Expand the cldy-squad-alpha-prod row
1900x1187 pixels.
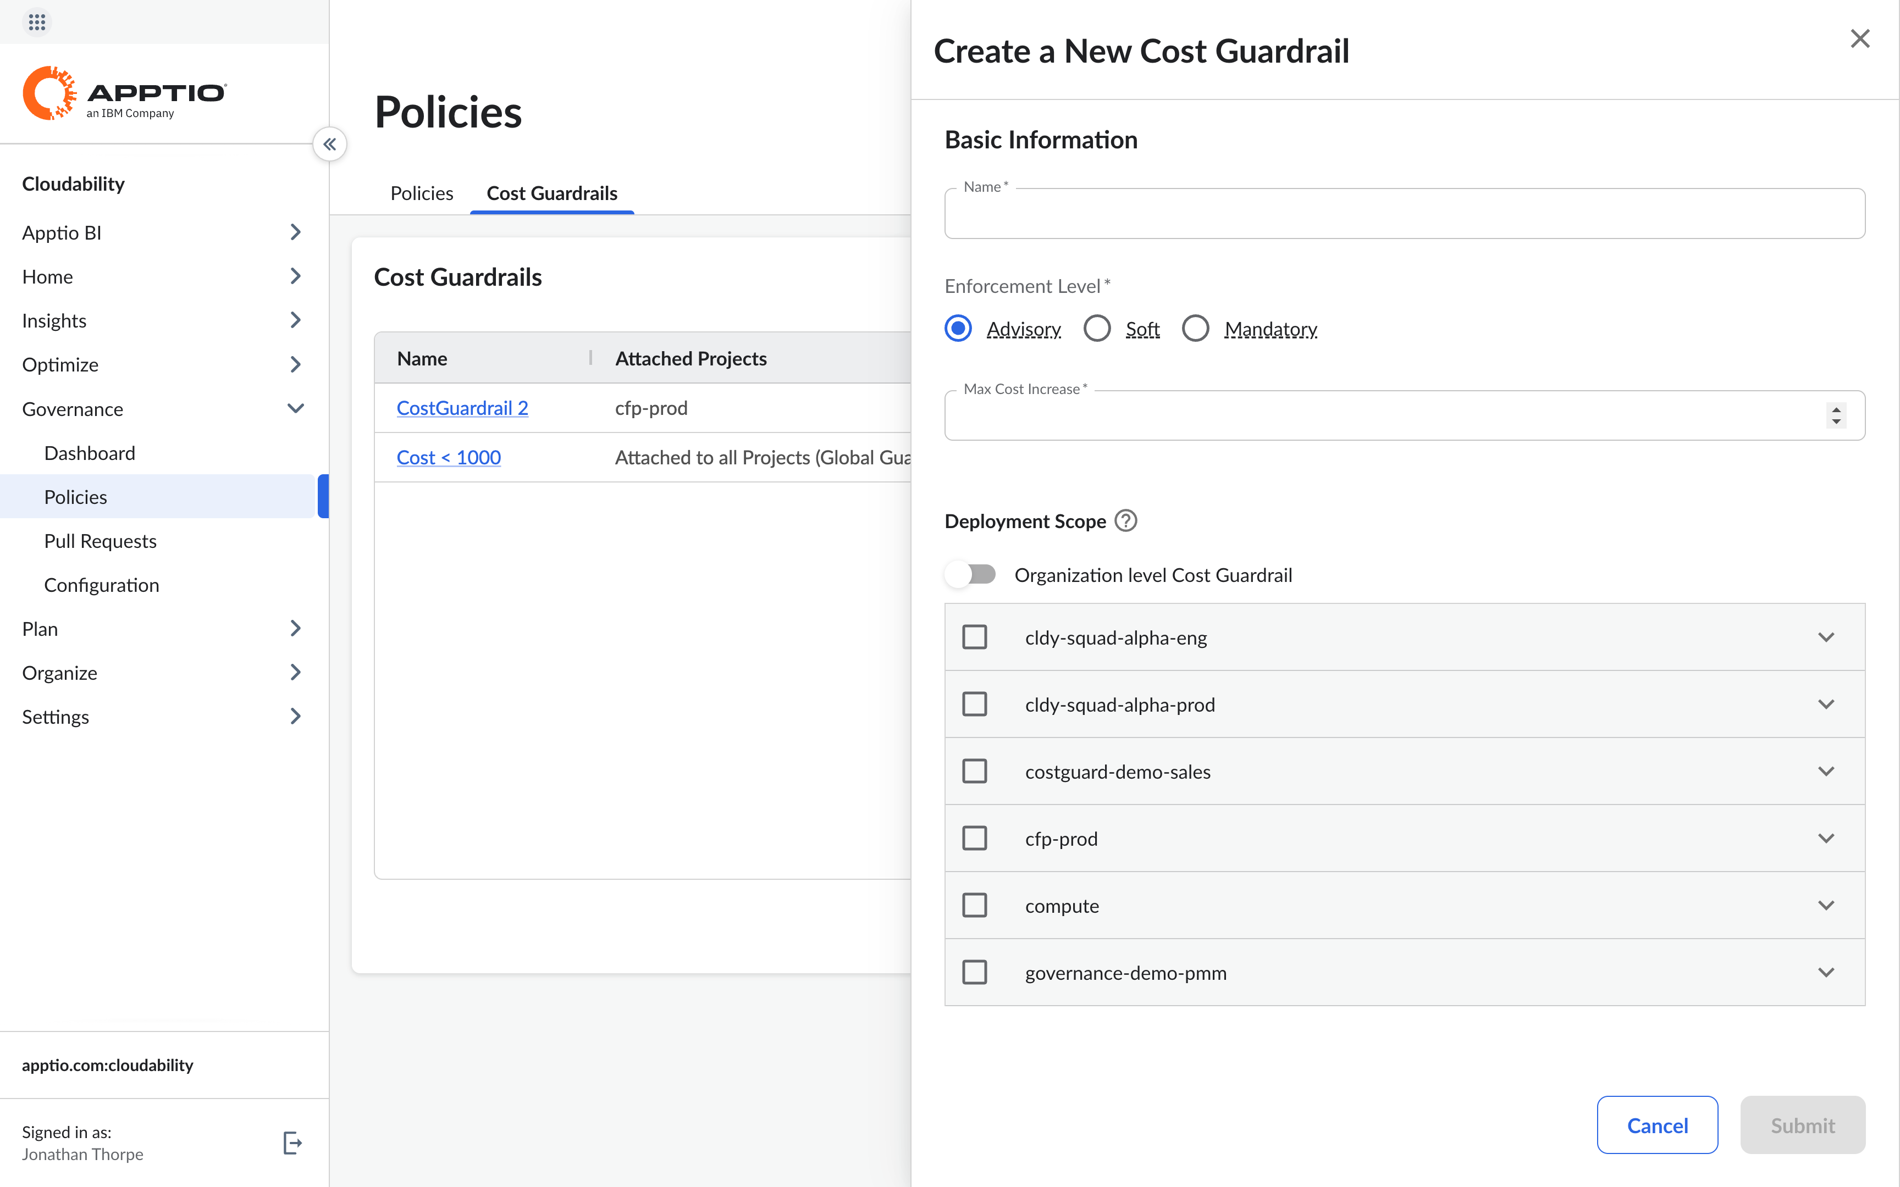(x=1826, y=704)
